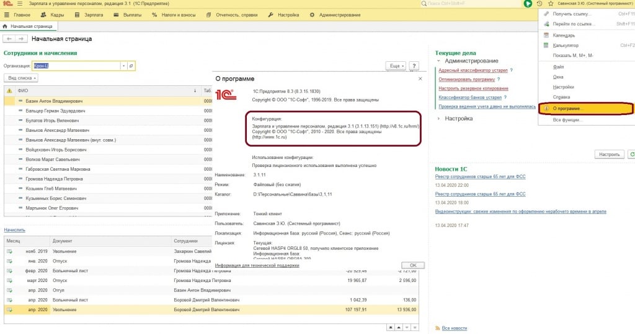Click the back arrow navigation button
Screen dimensions: 635x334
[x=10, y=39]
